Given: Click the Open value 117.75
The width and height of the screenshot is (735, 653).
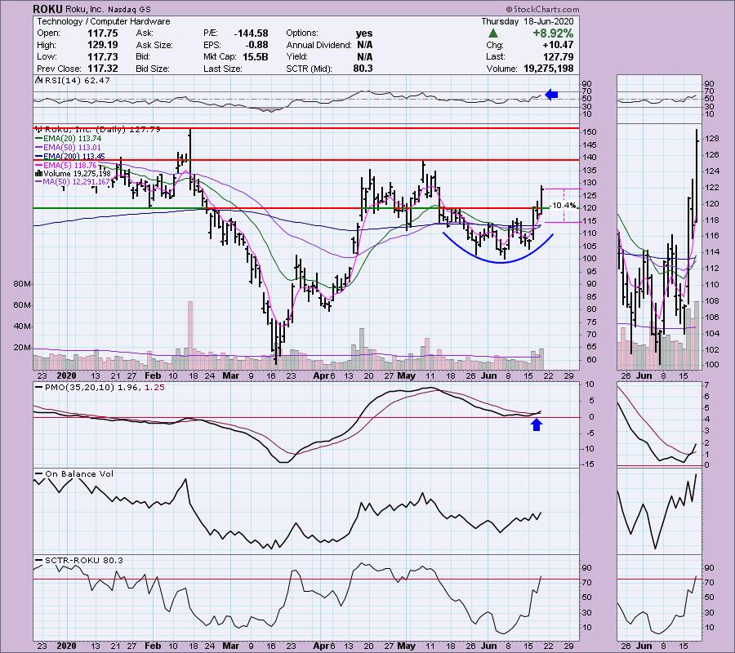Looking at the screenshot, I should (x=103, y=33).
